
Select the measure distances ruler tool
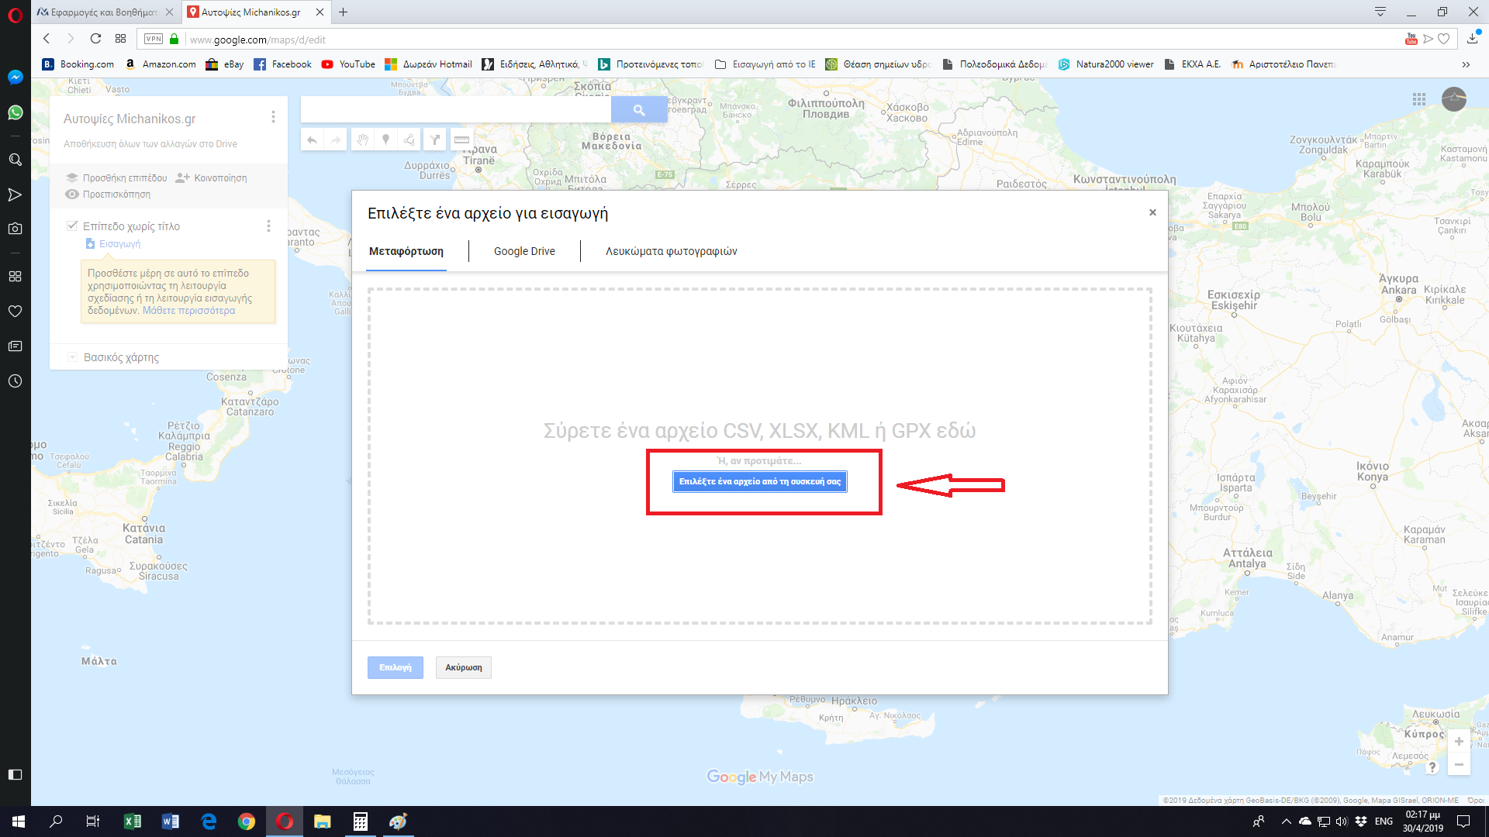tap(461, 139)
